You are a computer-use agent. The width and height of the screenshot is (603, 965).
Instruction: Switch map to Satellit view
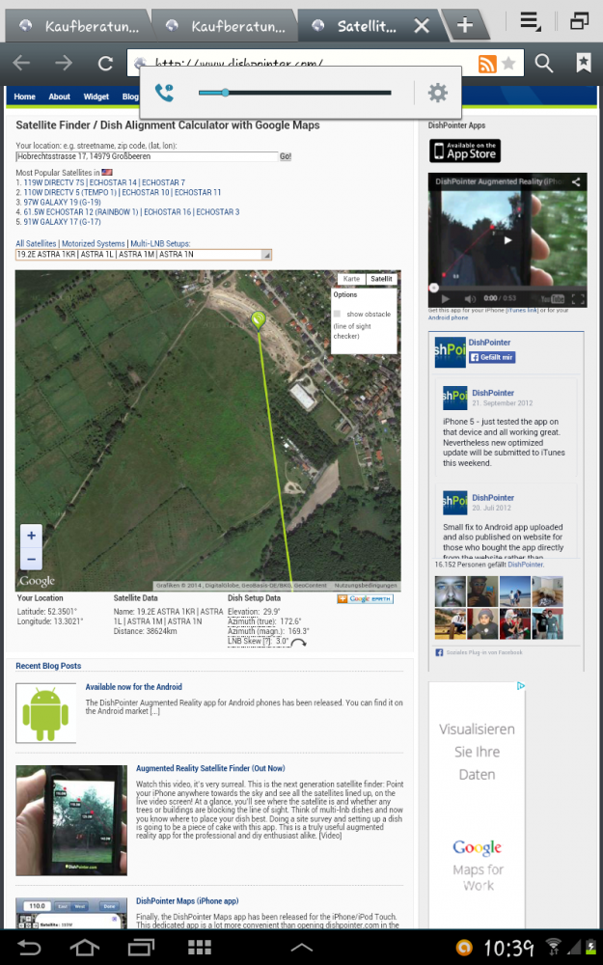[x=382, y=279]
